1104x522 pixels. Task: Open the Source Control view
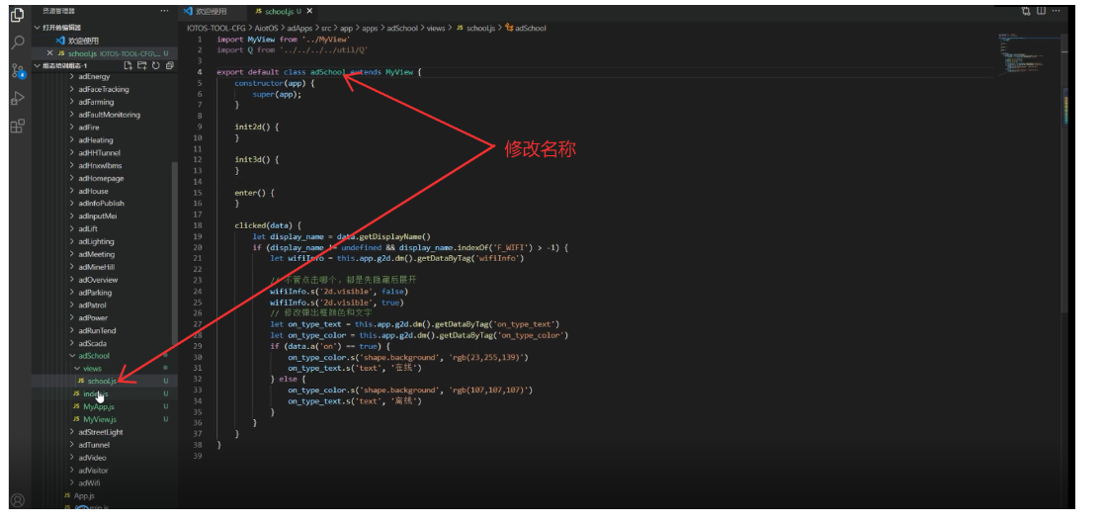coord(17,70)
